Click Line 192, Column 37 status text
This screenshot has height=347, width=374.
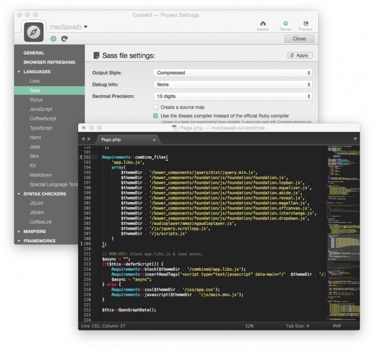[103, 326]
